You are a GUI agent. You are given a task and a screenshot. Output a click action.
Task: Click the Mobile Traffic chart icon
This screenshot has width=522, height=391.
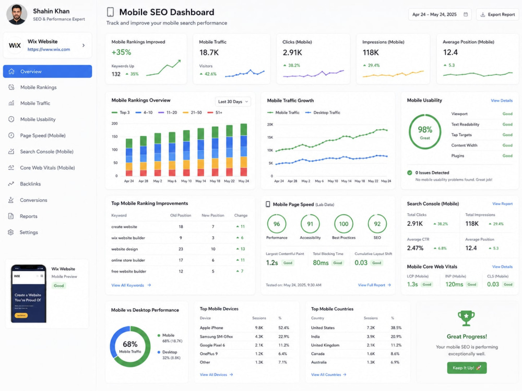pyautogui.click(x=11, y=103)
